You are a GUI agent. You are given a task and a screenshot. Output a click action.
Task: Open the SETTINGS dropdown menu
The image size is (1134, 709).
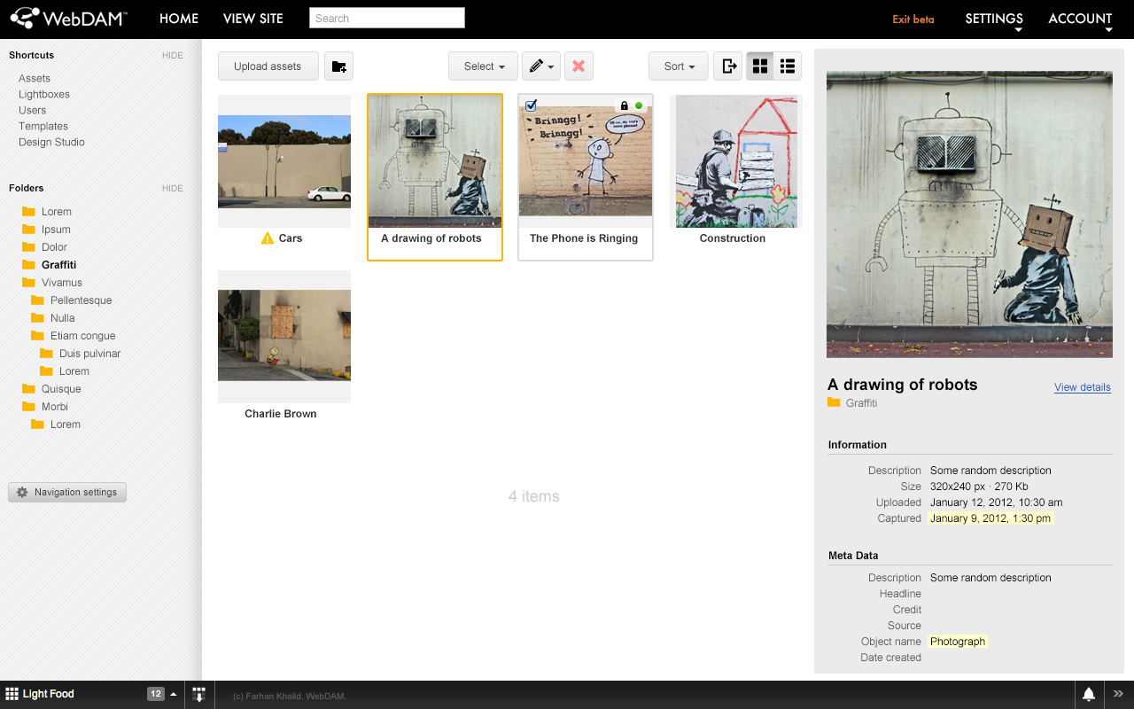point(994,19)
